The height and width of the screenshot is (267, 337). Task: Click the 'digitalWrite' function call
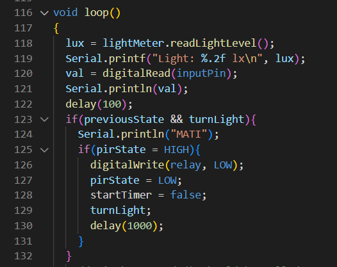pyautogui.click(x=127, y=165)
